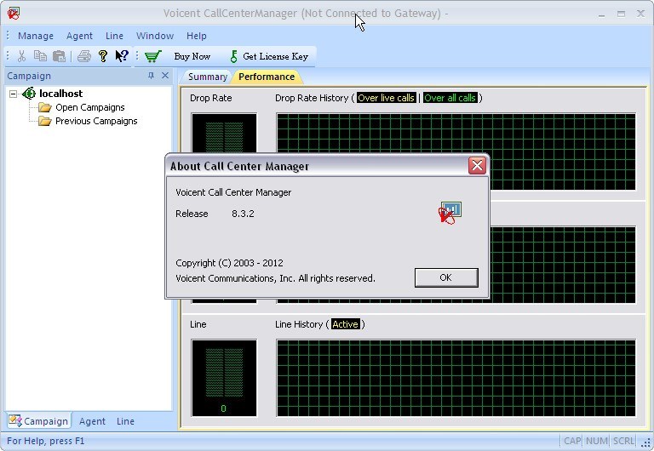The width and height of the screenshot is (654, 451).
Task: Click the Copy toolbar icon
Action: point(40,56)
